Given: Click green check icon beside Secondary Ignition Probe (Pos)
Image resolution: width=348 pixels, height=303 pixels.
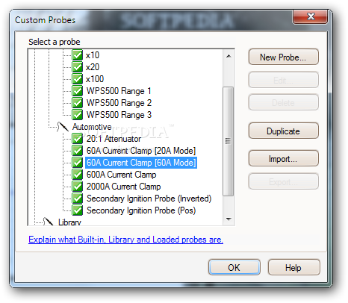Looking at the screenshot, I should tap(77, 210).
